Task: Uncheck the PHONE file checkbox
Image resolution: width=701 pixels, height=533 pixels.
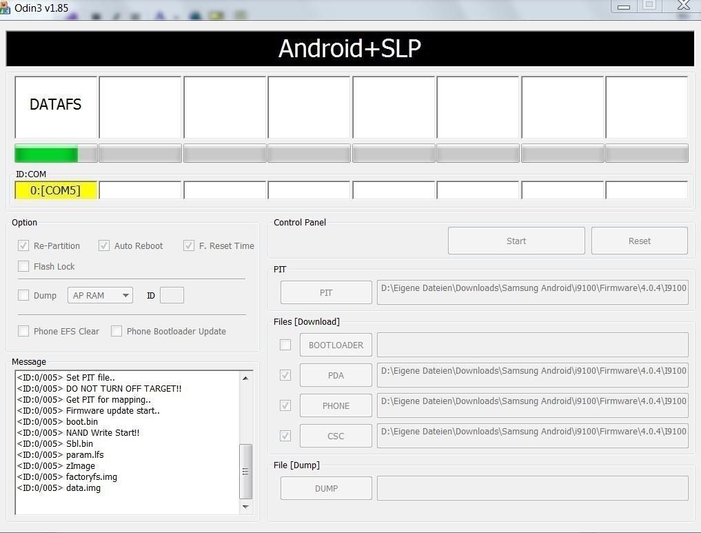Action: point(285,405)
